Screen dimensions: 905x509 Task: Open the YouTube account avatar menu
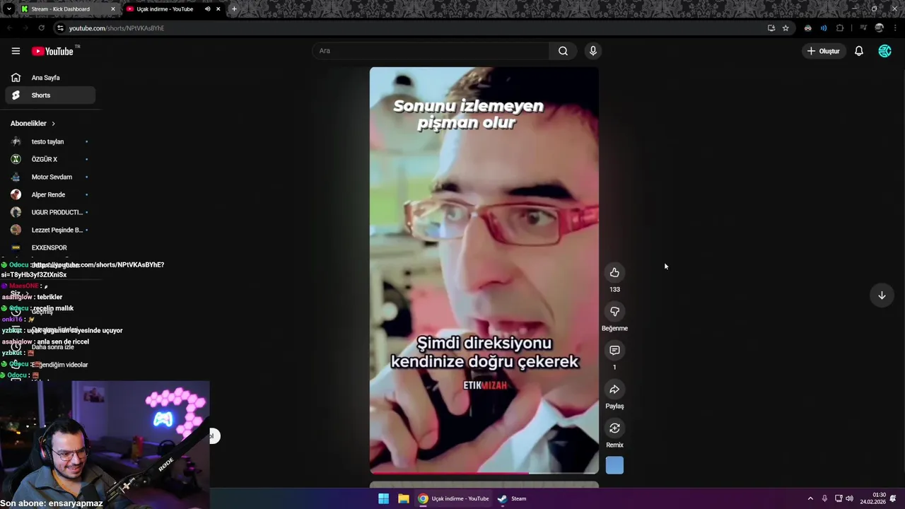(x=884, y=51)
